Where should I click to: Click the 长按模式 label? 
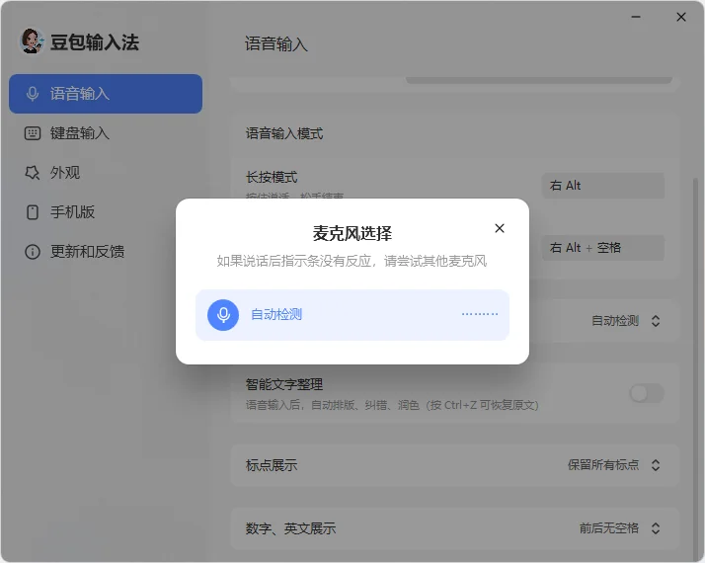[x=272, y=177]
